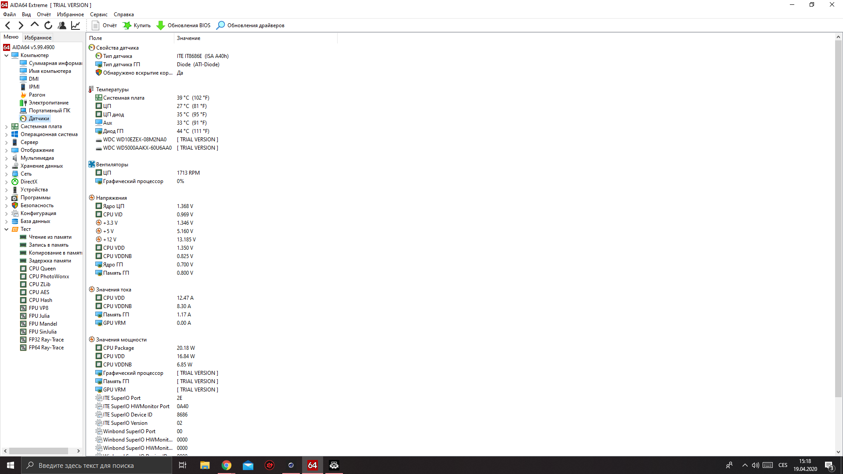Expand the Хранение данных tree node
The height and width of the screenshot is (474, 843).
(7, 166)
